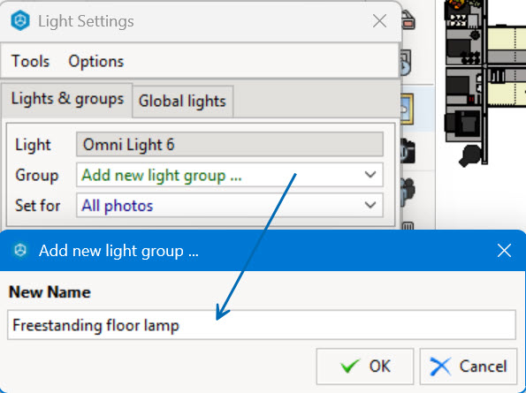The height and width of the screenshot is (393, 526).
Task: Cancel adding the new light group
Action: 469,367
